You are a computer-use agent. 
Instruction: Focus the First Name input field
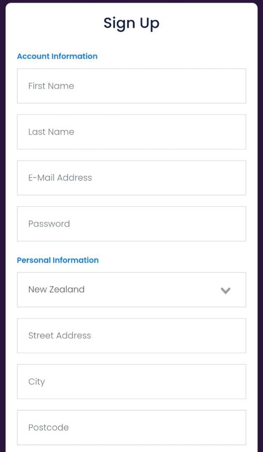pyautogui.click(x=131, y=86)
